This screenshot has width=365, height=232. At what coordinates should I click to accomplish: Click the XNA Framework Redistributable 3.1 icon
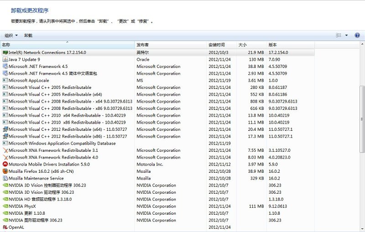coord(5,150)
